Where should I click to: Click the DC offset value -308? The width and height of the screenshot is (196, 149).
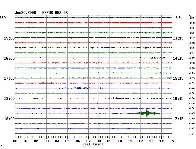pyautogui.click(x=191, y=88)
